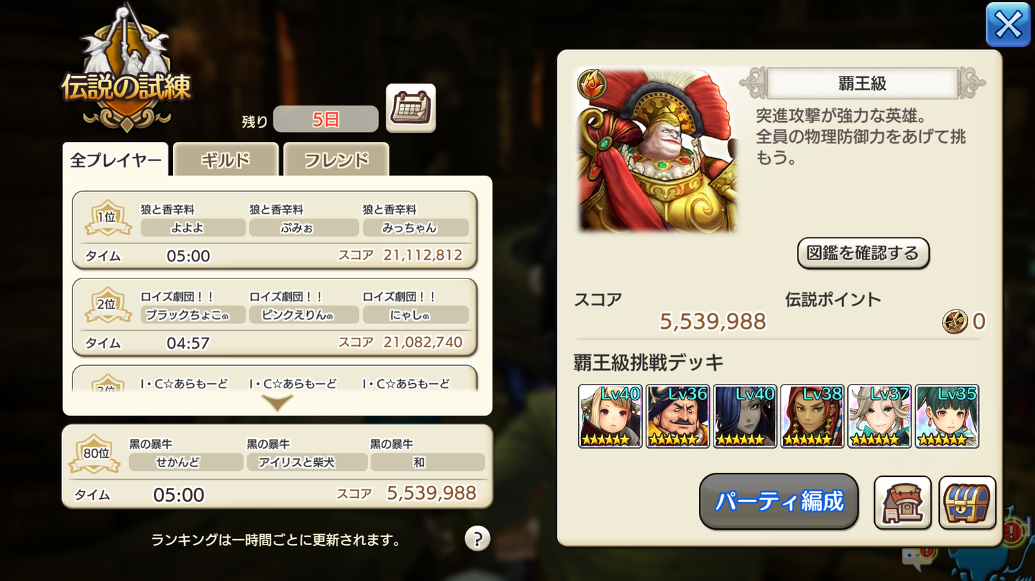Viewport: 1035px width, 581px height.
Task: Click the パーティ編成 button
Action: point(779,501)
